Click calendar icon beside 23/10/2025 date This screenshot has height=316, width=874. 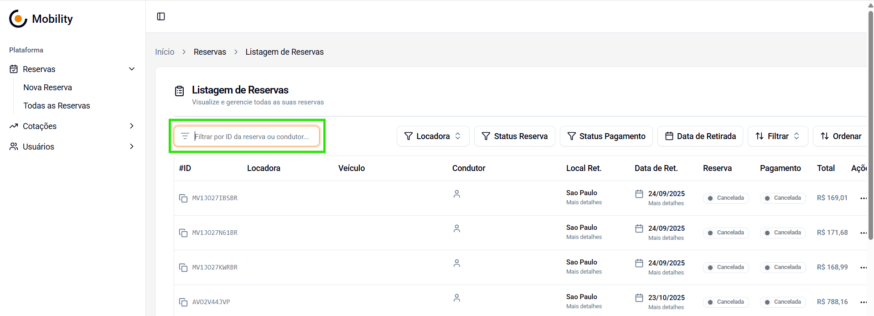pyautogui.click(x=639, y=298)
